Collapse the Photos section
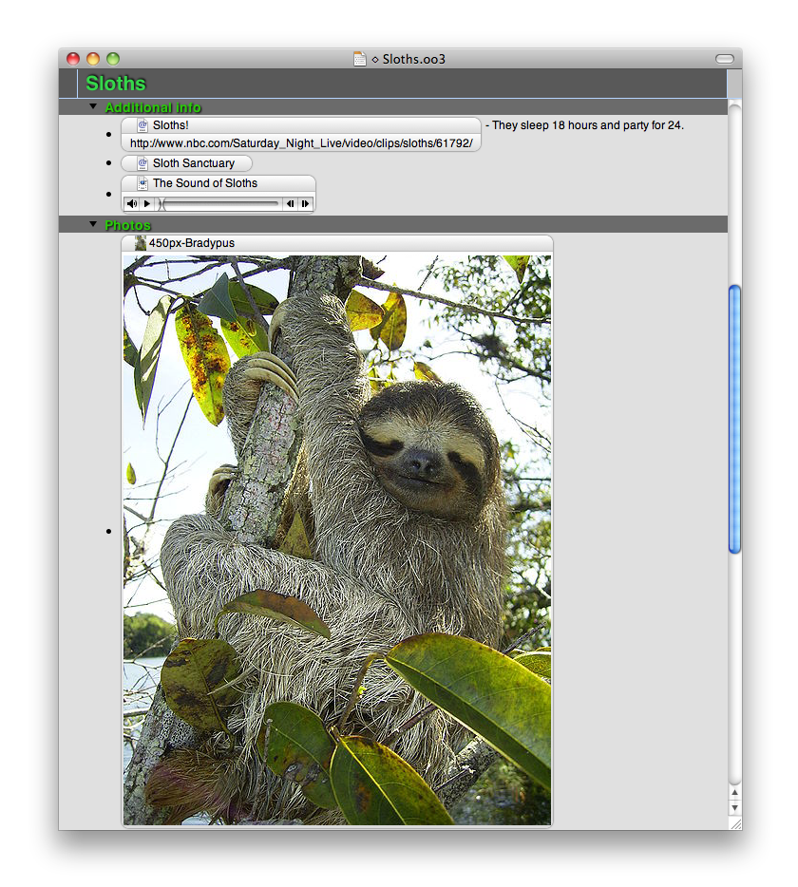 pyautogui.click(x=93, y=224)
